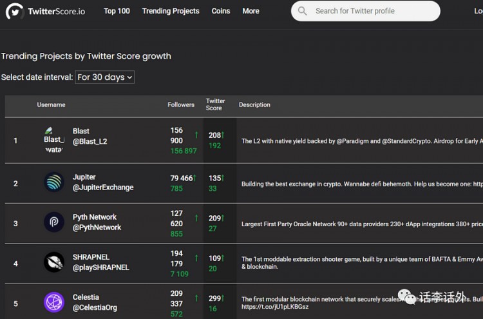Open the @PythNetwork profile link
The height and width of the screenshot is (319, 483).
(x=97, y=227)
